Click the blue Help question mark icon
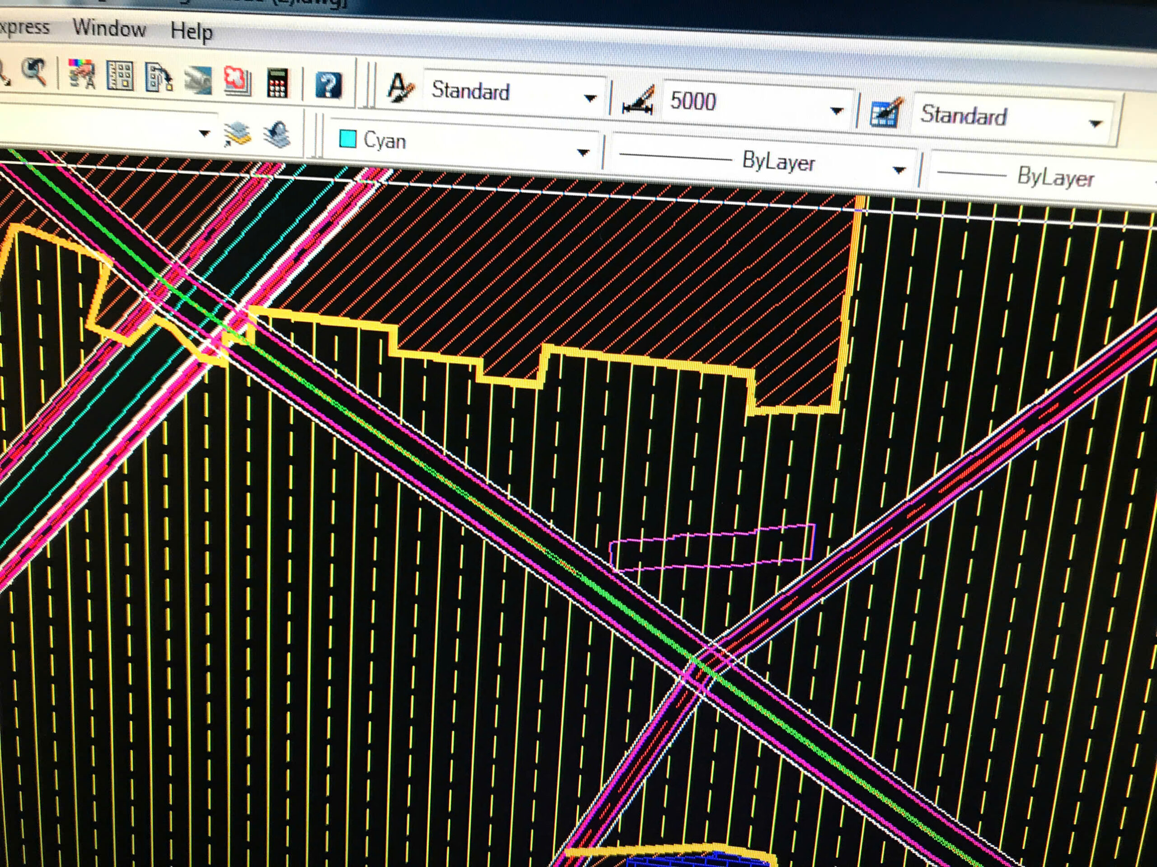Image resolution: width=1157 pixels, height=867 pixels. [329, 85]
